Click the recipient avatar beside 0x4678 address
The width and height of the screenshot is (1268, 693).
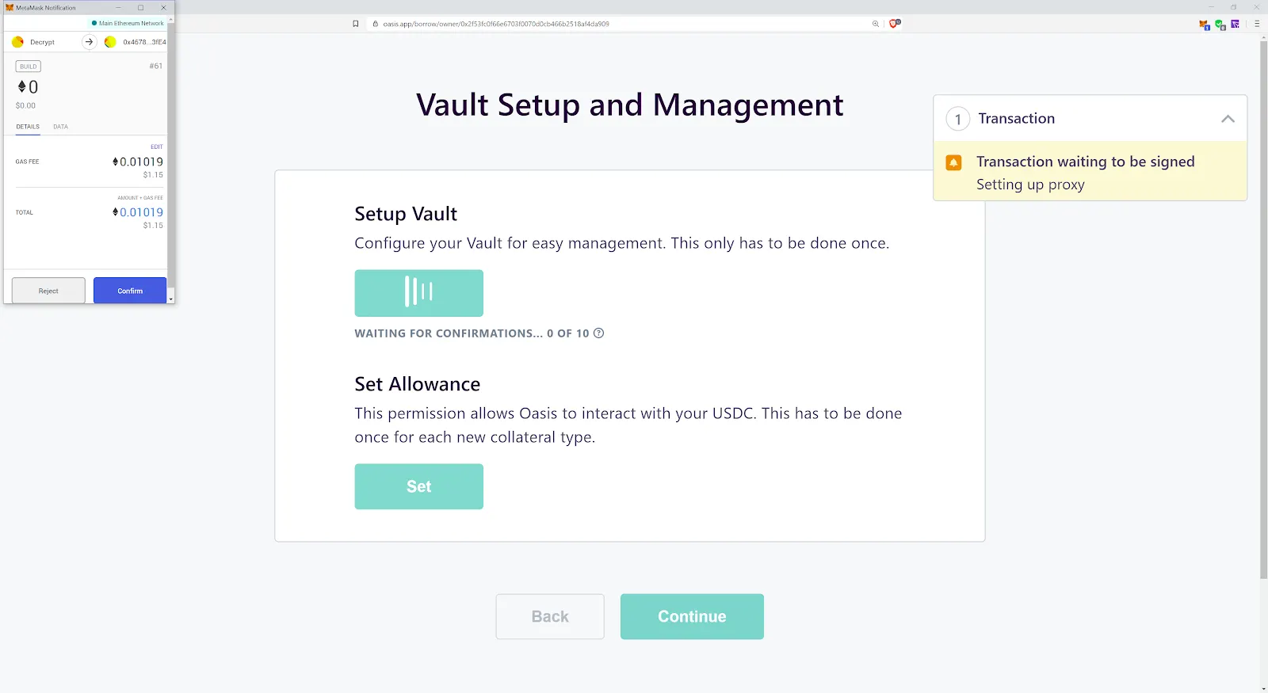point(110,42)
